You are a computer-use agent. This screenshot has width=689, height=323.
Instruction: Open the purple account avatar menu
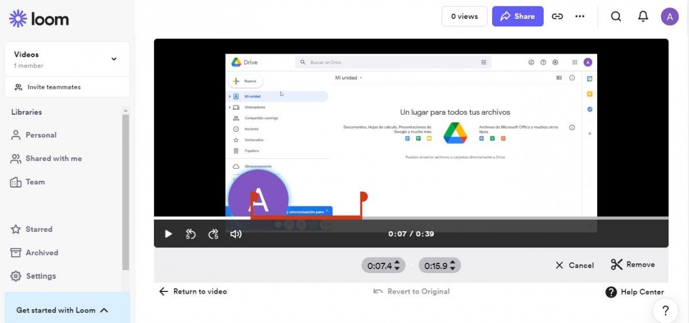[669, 16]
